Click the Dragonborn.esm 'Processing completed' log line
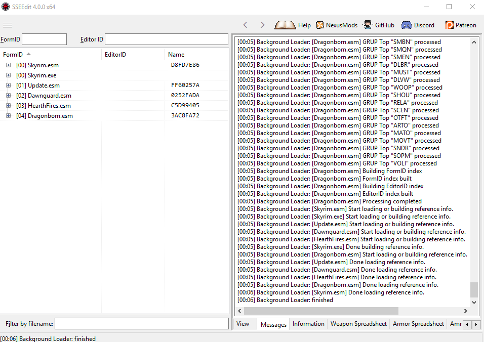Screen dimensions: 484x342 point(330,201)
